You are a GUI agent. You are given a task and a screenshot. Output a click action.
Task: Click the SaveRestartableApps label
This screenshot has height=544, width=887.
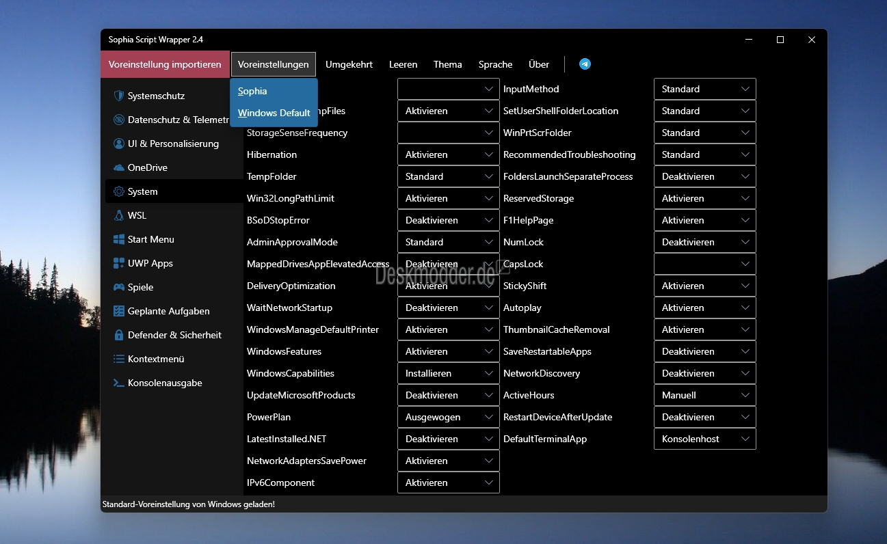point(547,351)
